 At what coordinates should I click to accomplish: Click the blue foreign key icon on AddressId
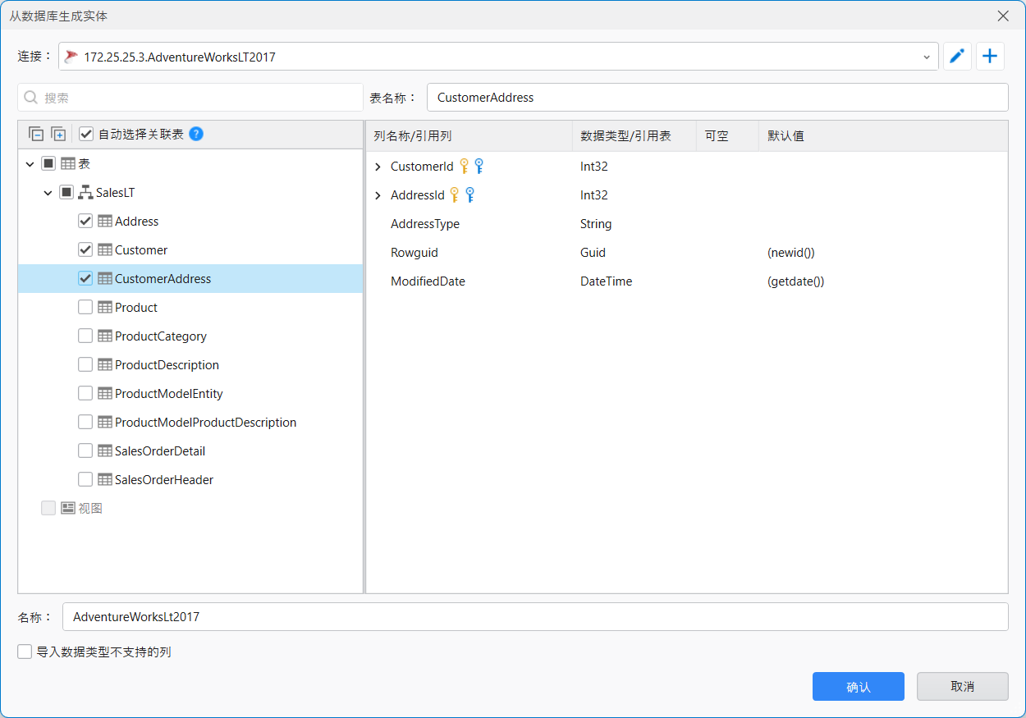[x=469, y=195]
